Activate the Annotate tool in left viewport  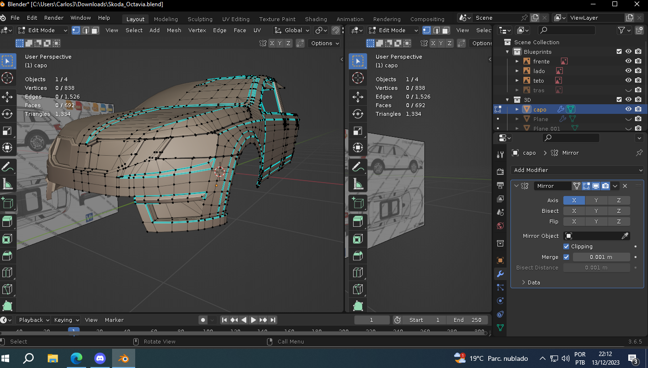click(8, 167)
